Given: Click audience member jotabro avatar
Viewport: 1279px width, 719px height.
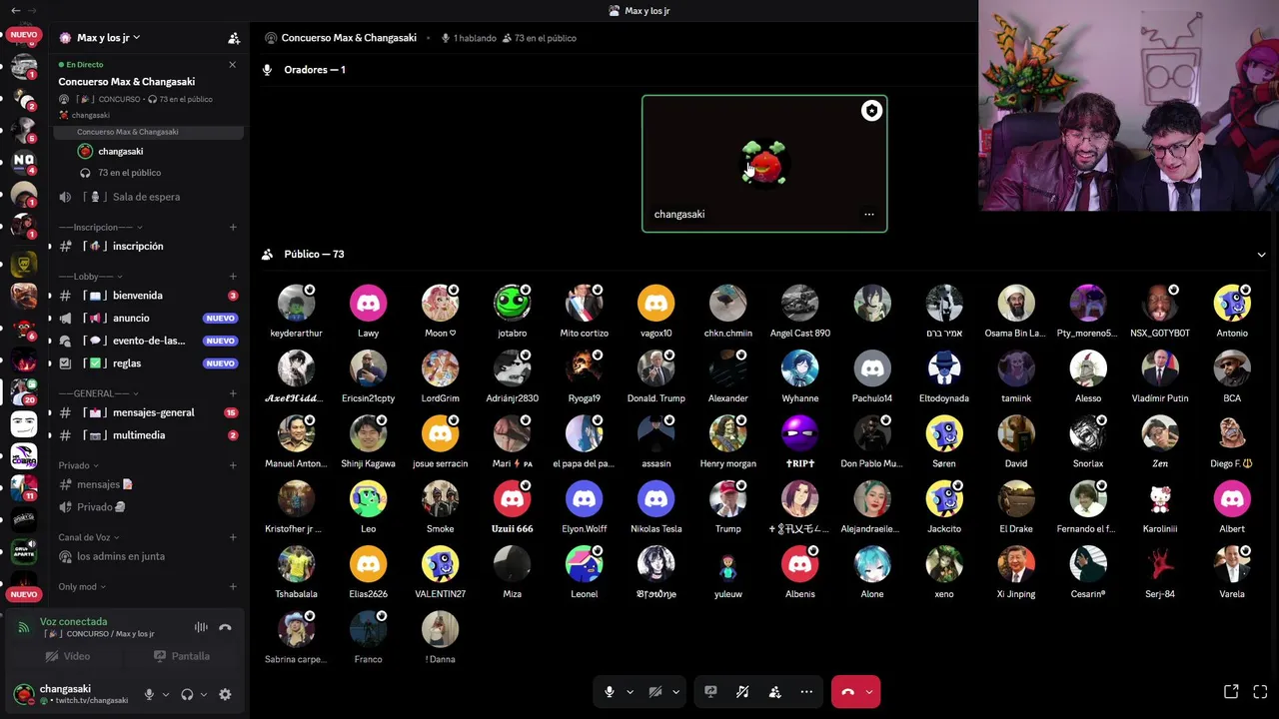Looking at the screenshot, I should pyautogui.click(x=512, y=304).
